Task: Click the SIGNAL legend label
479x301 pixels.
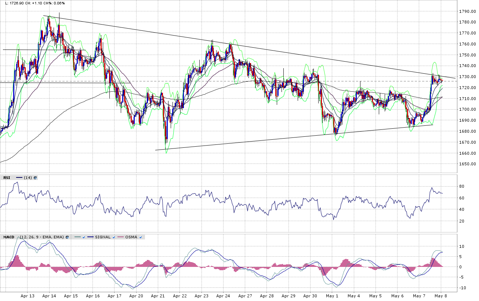Action: coord(103,237)
